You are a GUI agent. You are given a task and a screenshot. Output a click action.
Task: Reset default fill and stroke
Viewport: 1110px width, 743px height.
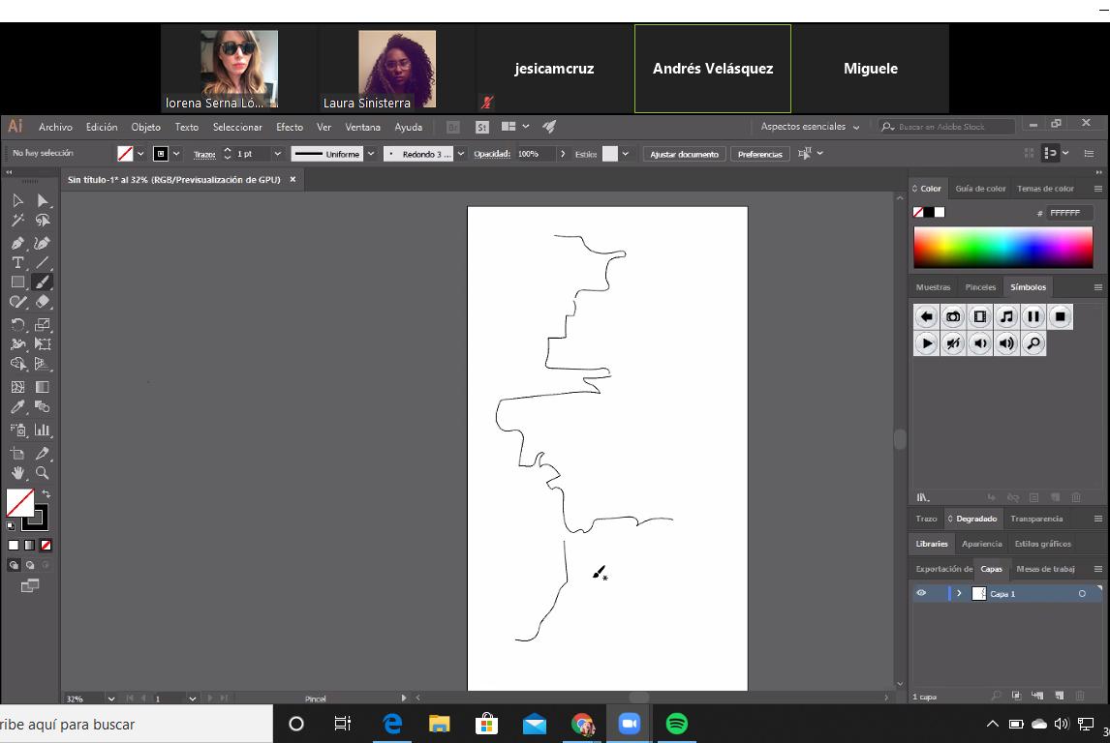pos(11,526)
